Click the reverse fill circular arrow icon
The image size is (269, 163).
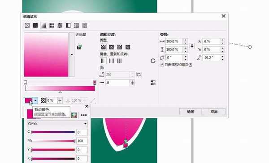tap(153, 61)
